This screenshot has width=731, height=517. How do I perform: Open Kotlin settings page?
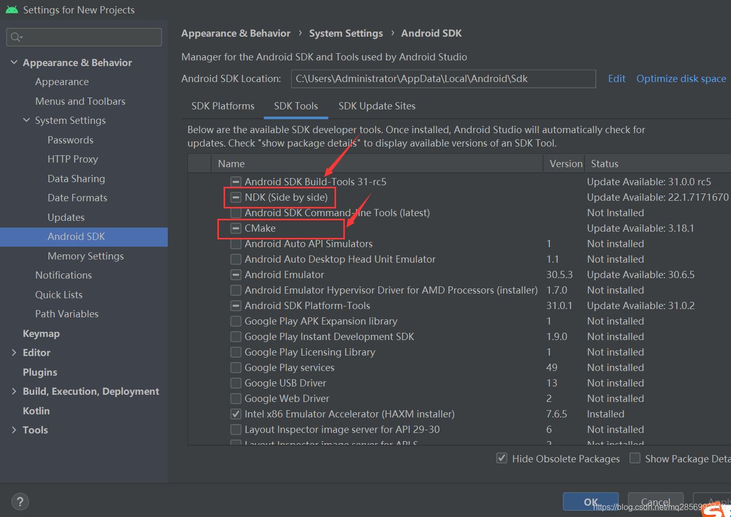point(36,411)
